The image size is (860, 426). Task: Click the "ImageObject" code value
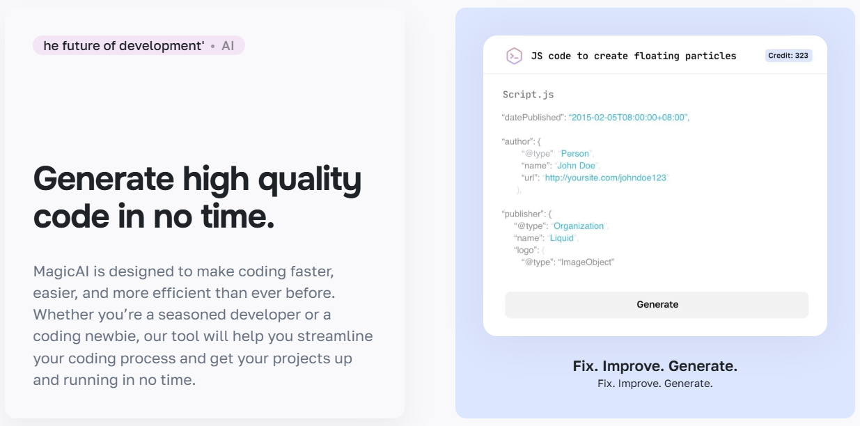pyautogui.click(x=586, y=262)
